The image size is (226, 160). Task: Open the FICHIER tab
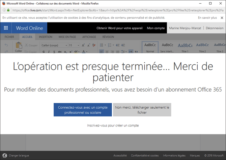(x=9, y=37)
